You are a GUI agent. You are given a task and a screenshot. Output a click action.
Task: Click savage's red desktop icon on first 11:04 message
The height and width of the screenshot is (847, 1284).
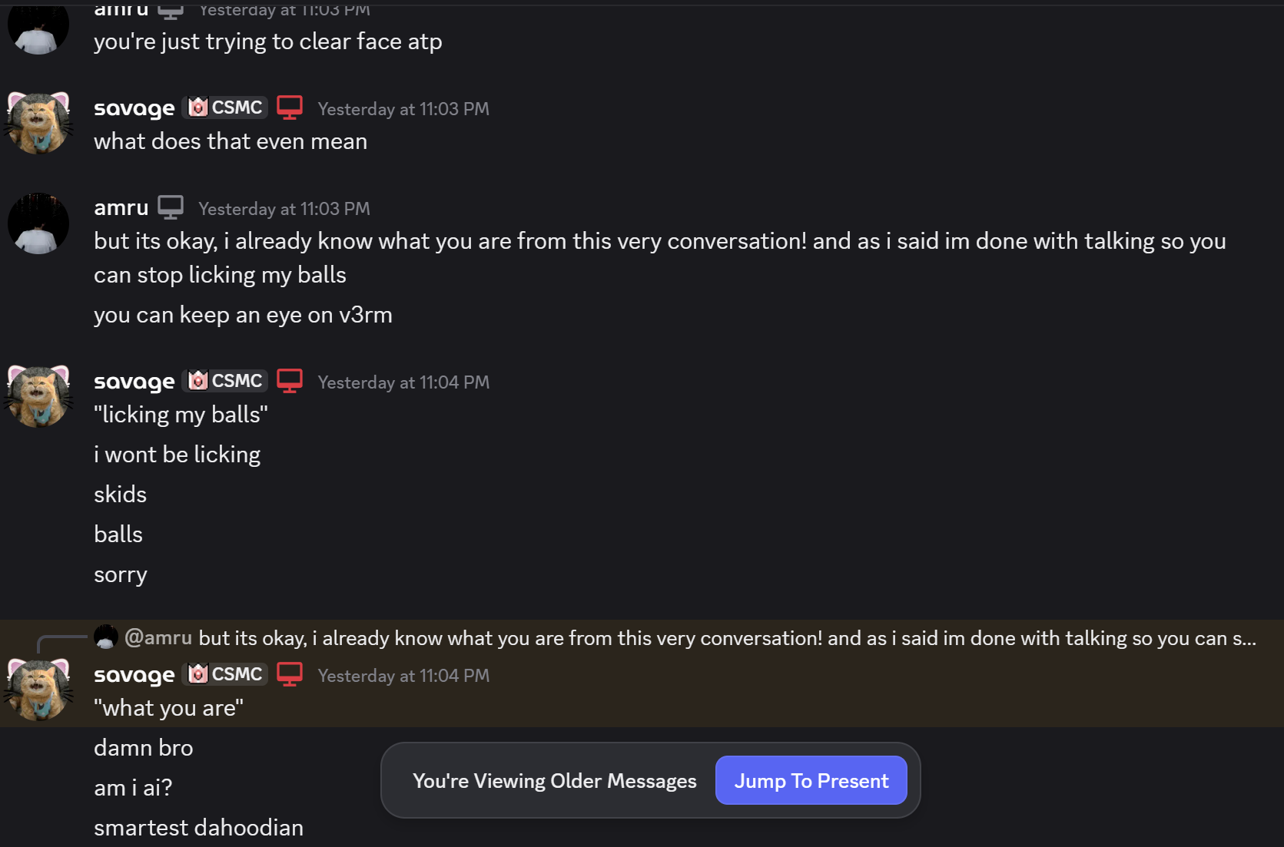click(290, 381)
